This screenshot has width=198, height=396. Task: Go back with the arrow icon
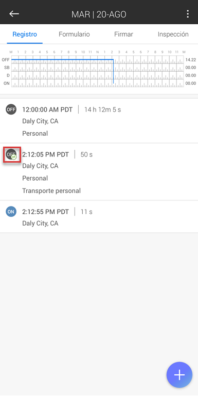click(x=14, y=13)
